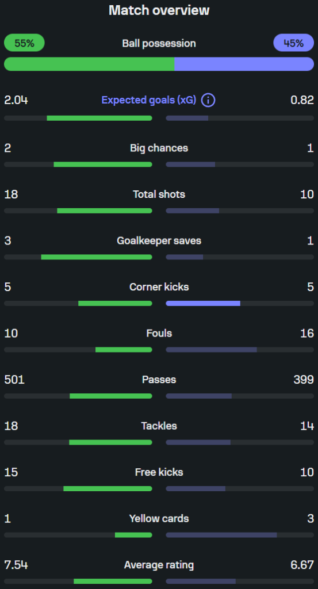
Task: Select the Total shots stat label
Action: 159,194
